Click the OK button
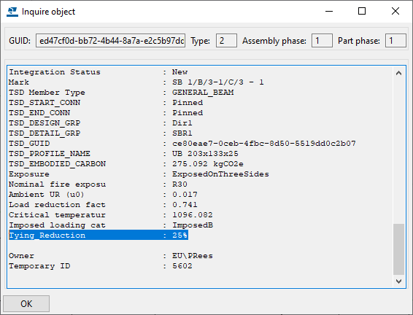Viewport: 413px width, 315px height. point(26,303)
